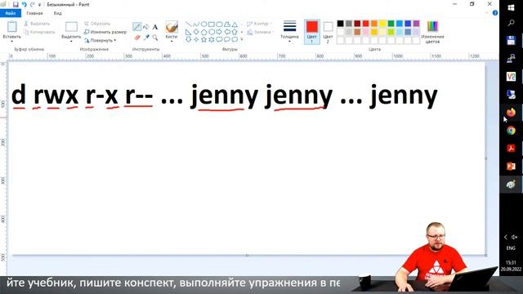
Task: Pick the green color swatch
Action: click(x=391, y=24)
